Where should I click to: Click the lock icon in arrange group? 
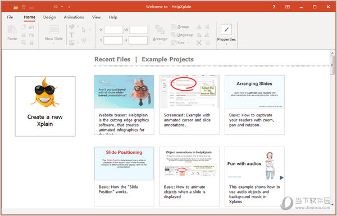point(208,43)
